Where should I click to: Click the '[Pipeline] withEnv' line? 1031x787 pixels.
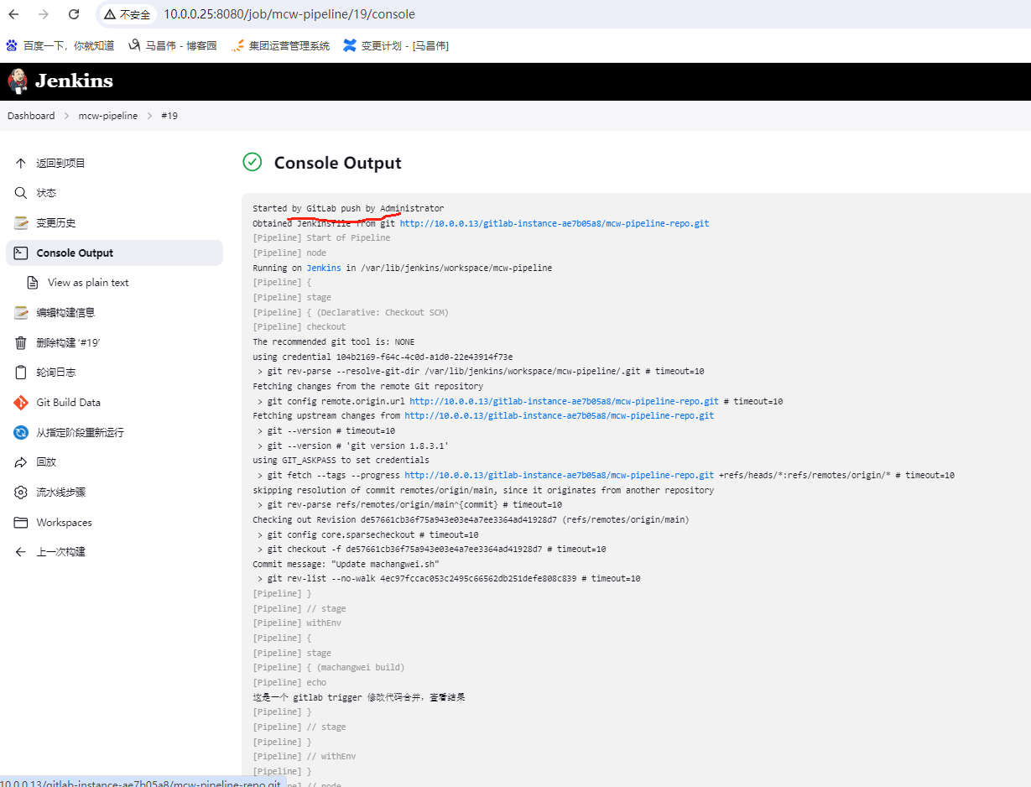pyautogui.click(x=297, y=623)
